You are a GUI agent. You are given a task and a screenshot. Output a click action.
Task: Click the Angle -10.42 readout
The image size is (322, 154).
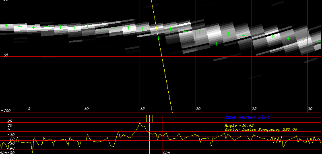[x=239, y=126]
